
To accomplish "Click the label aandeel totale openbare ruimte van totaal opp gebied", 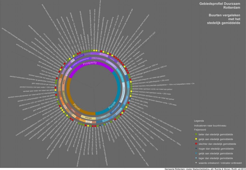I will tap(152, 89).
